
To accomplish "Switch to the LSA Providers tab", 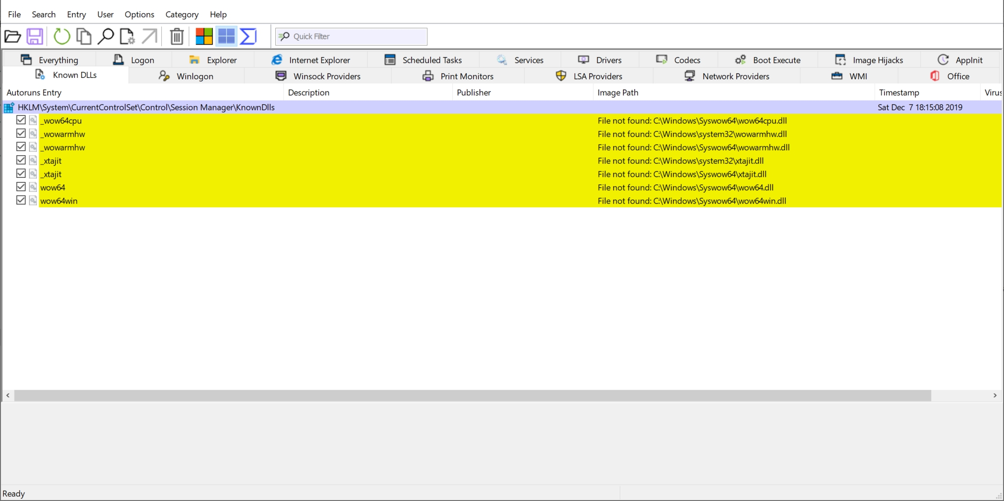I will click(x=589, y=76).
